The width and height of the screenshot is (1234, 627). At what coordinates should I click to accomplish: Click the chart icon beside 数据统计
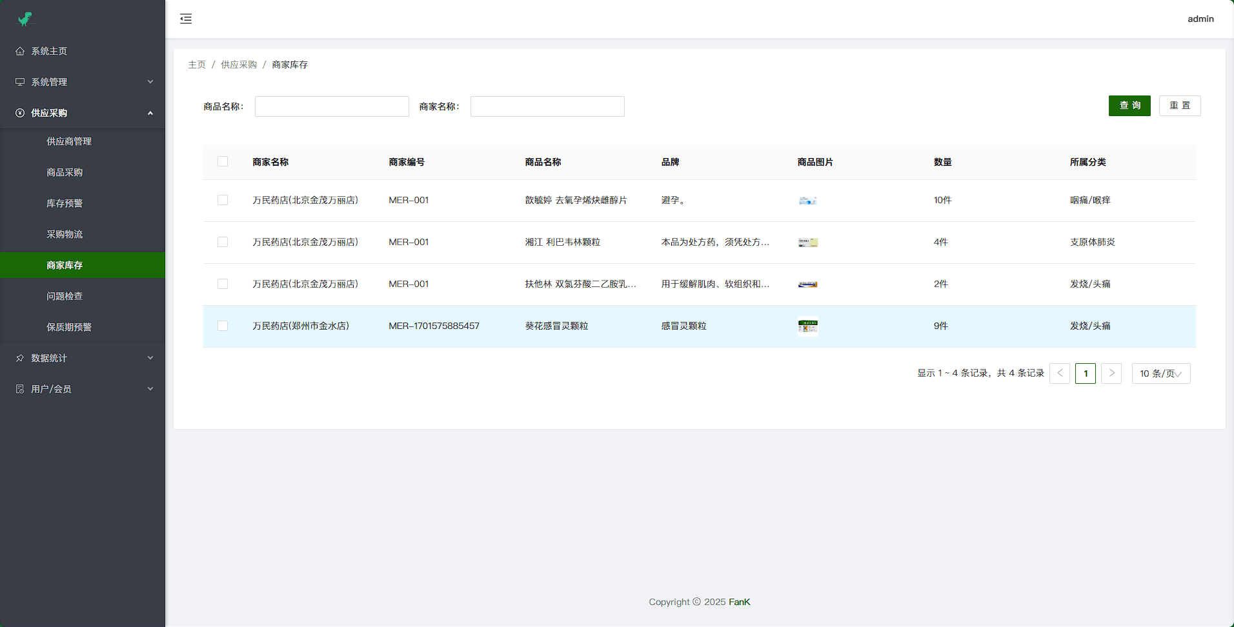[x=20, y=358]
